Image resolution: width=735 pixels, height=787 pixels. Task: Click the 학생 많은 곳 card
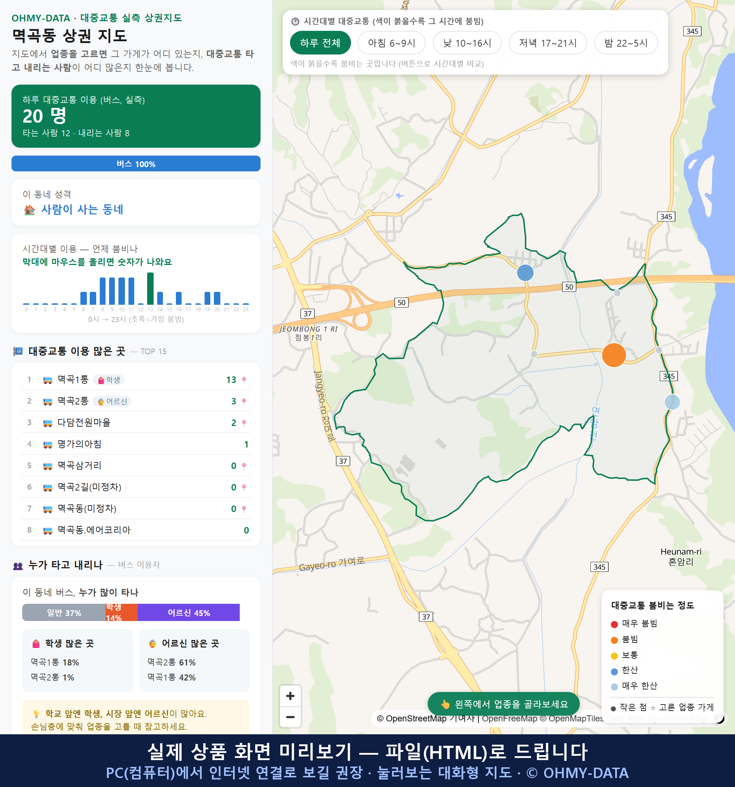(x=78, y=660)
